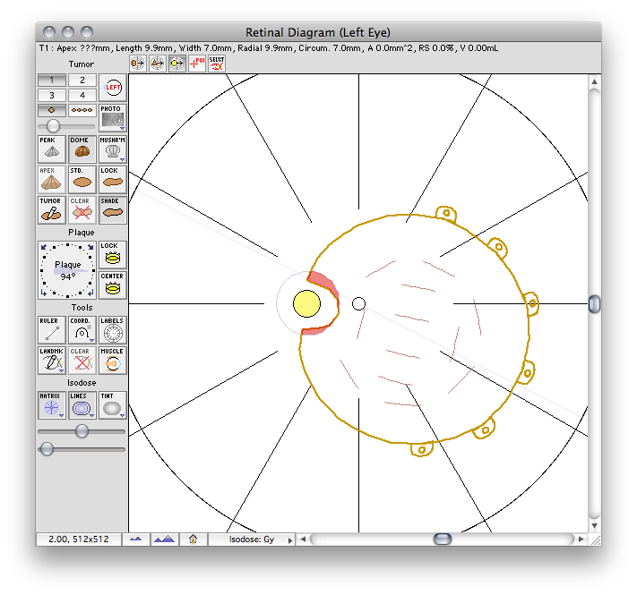Viewport: 637px width, 595px height.
Task: Click the TUMOR draw pencil tool
Action: [52, 210]
